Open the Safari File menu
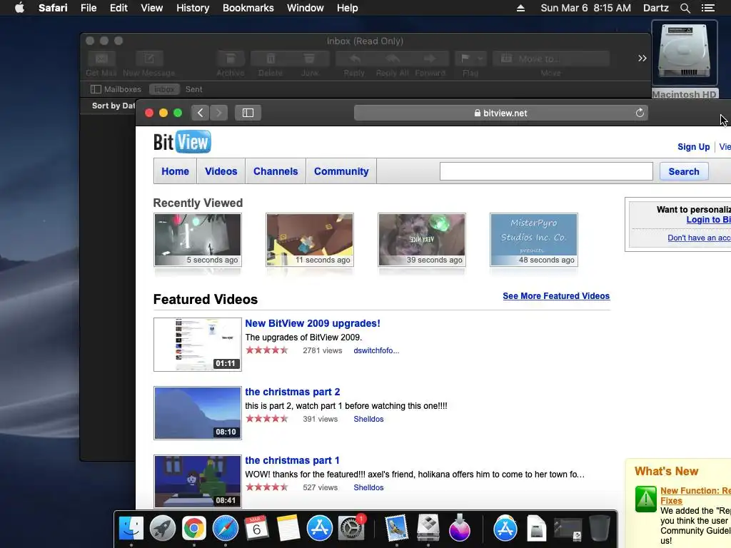731x548 pixels. pyautogui.click(x=88, y=8)
